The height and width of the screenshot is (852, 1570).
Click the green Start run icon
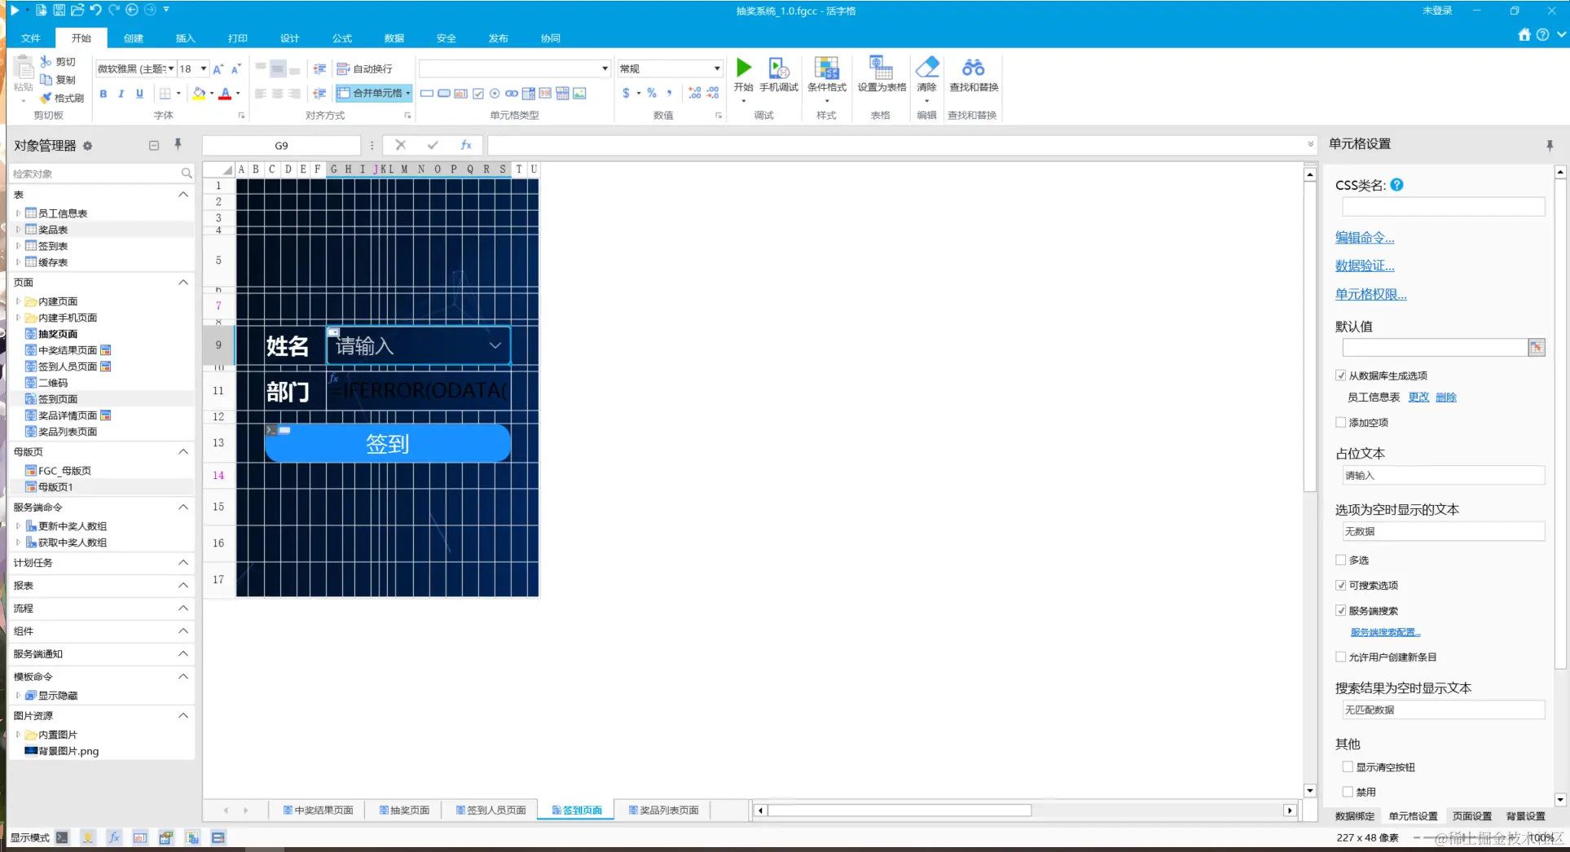pos(743,67)
